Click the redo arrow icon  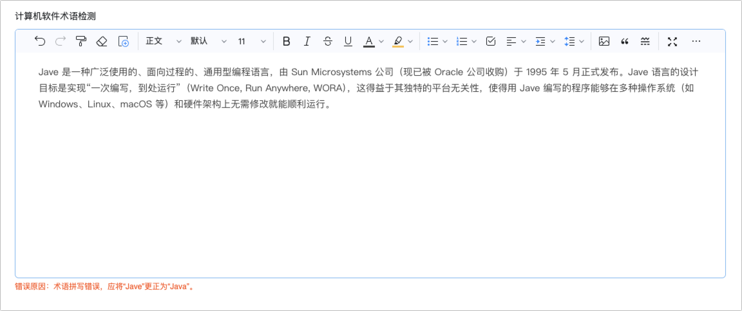61,41
